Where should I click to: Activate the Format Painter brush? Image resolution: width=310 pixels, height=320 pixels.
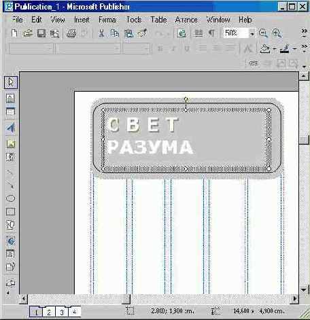click(x=143, y=33)
